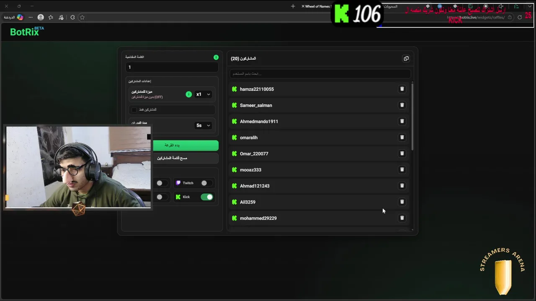Select participant name Ahmedmando1911

(x=259, y=121)
